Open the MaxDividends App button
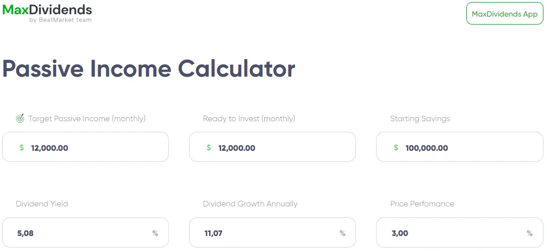Viewport: 547px width, 251px height. point(504,14)
